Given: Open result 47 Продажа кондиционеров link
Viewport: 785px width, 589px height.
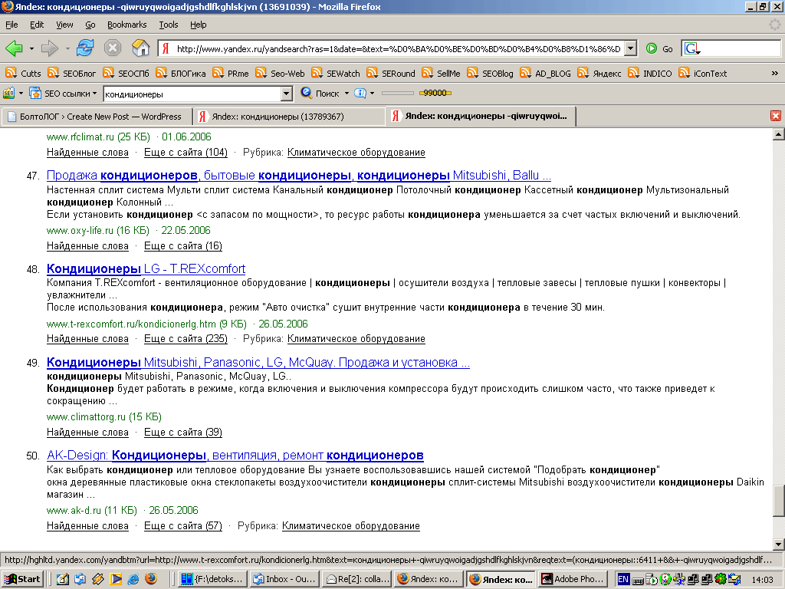Looking at the screenshot, I should [299, 176].
